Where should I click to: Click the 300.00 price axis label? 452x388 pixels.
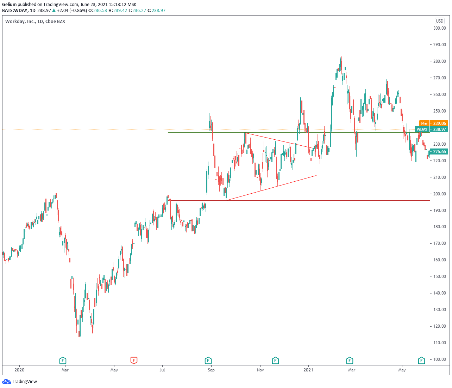(440, 28)
